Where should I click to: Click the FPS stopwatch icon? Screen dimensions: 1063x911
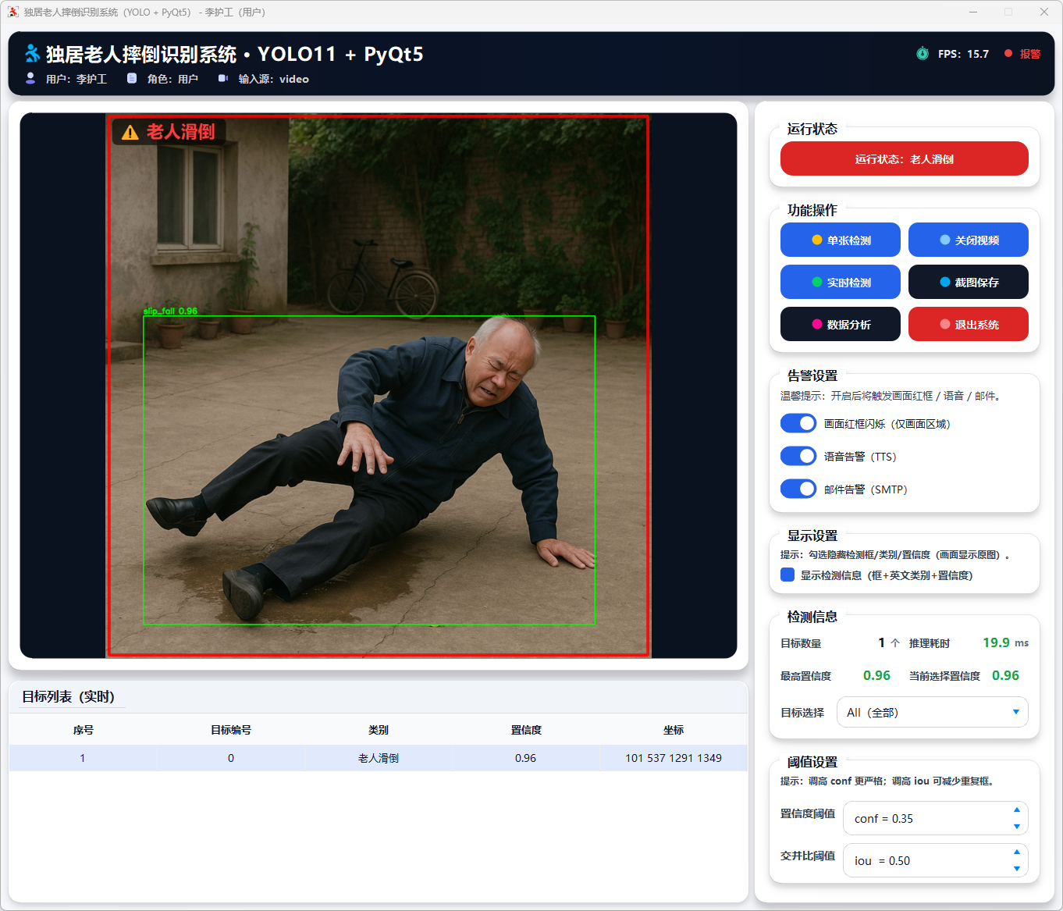click(x=923, y=53)
